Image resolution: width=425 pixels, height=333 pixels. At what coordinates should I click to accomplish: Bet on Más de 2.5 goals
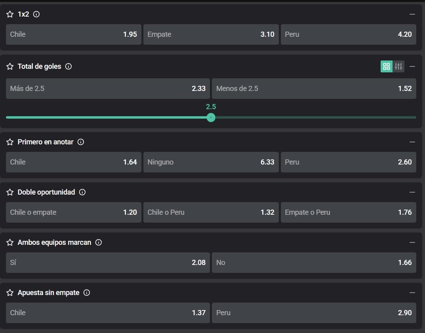click(x=108, y=89)
